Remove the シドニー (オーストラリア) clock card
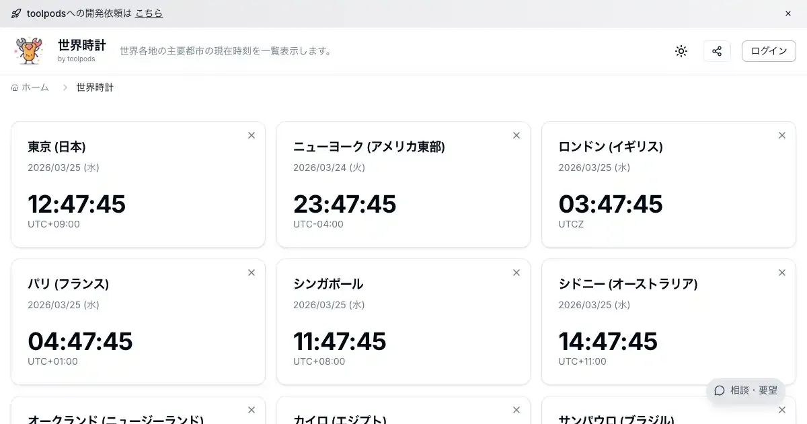The height and width of the screenshot is (424, 807). click(x=782, y=273)
